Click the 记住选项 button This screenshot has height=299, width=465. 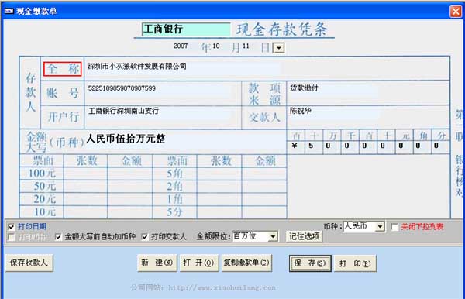point(304,236)
